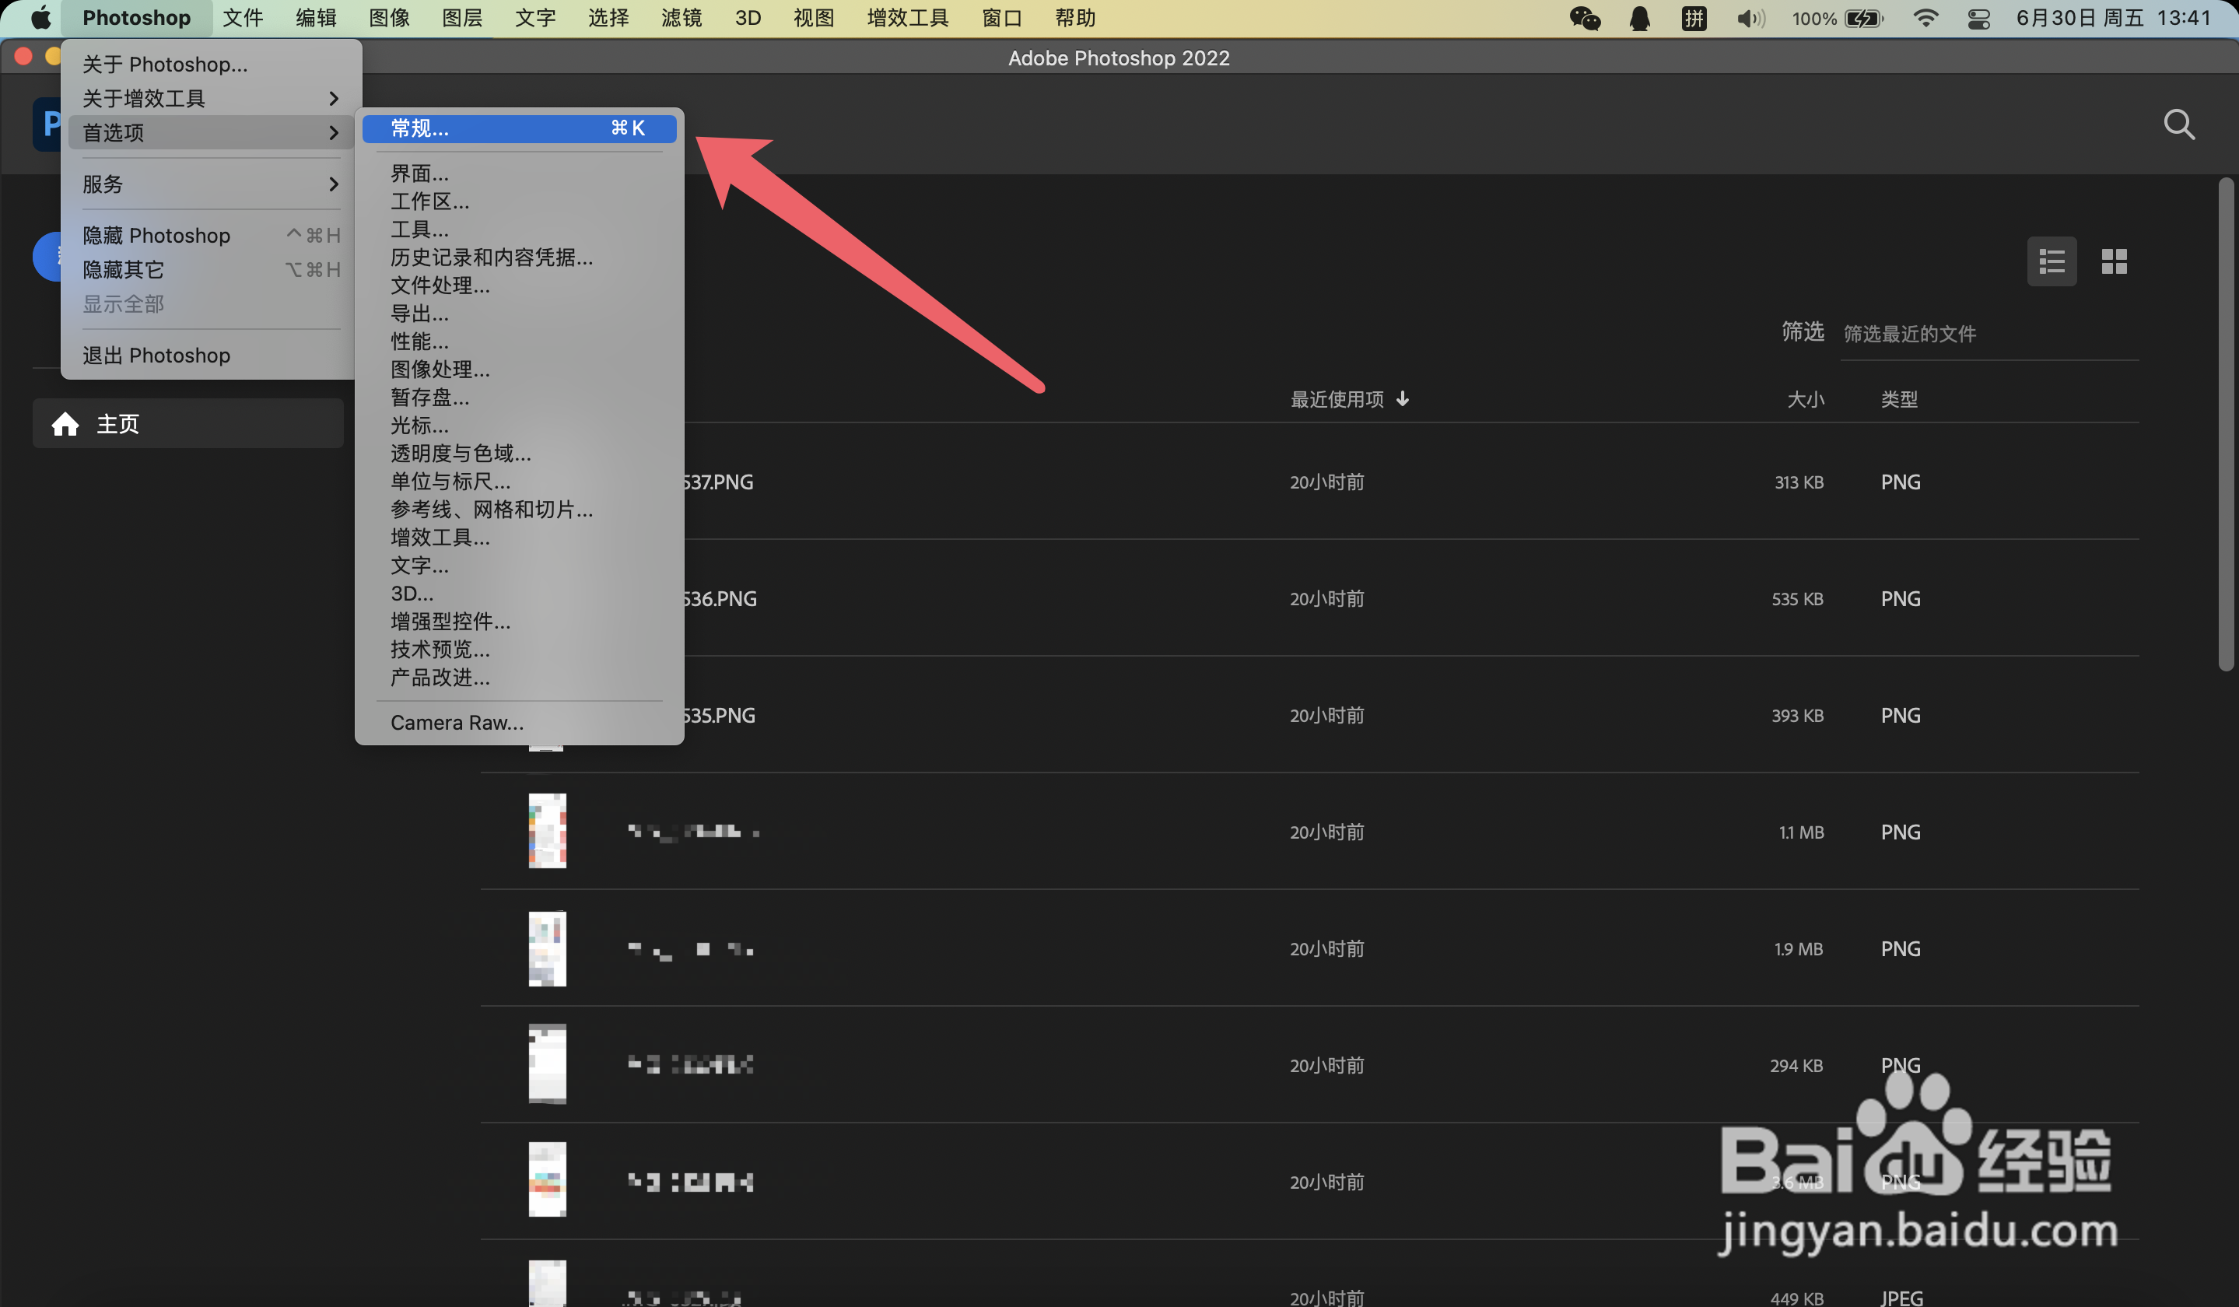Image resolution: width=2239 pixels, height=1307 pixels.
Task: Click the notification bell icon
Action: (1639, 19)
